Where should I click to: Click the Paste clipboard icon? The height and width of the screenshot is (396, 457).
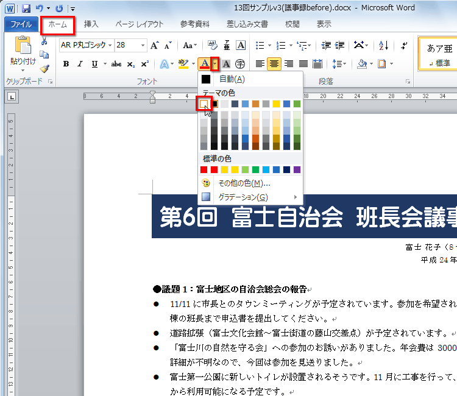(x=23, y=45)
